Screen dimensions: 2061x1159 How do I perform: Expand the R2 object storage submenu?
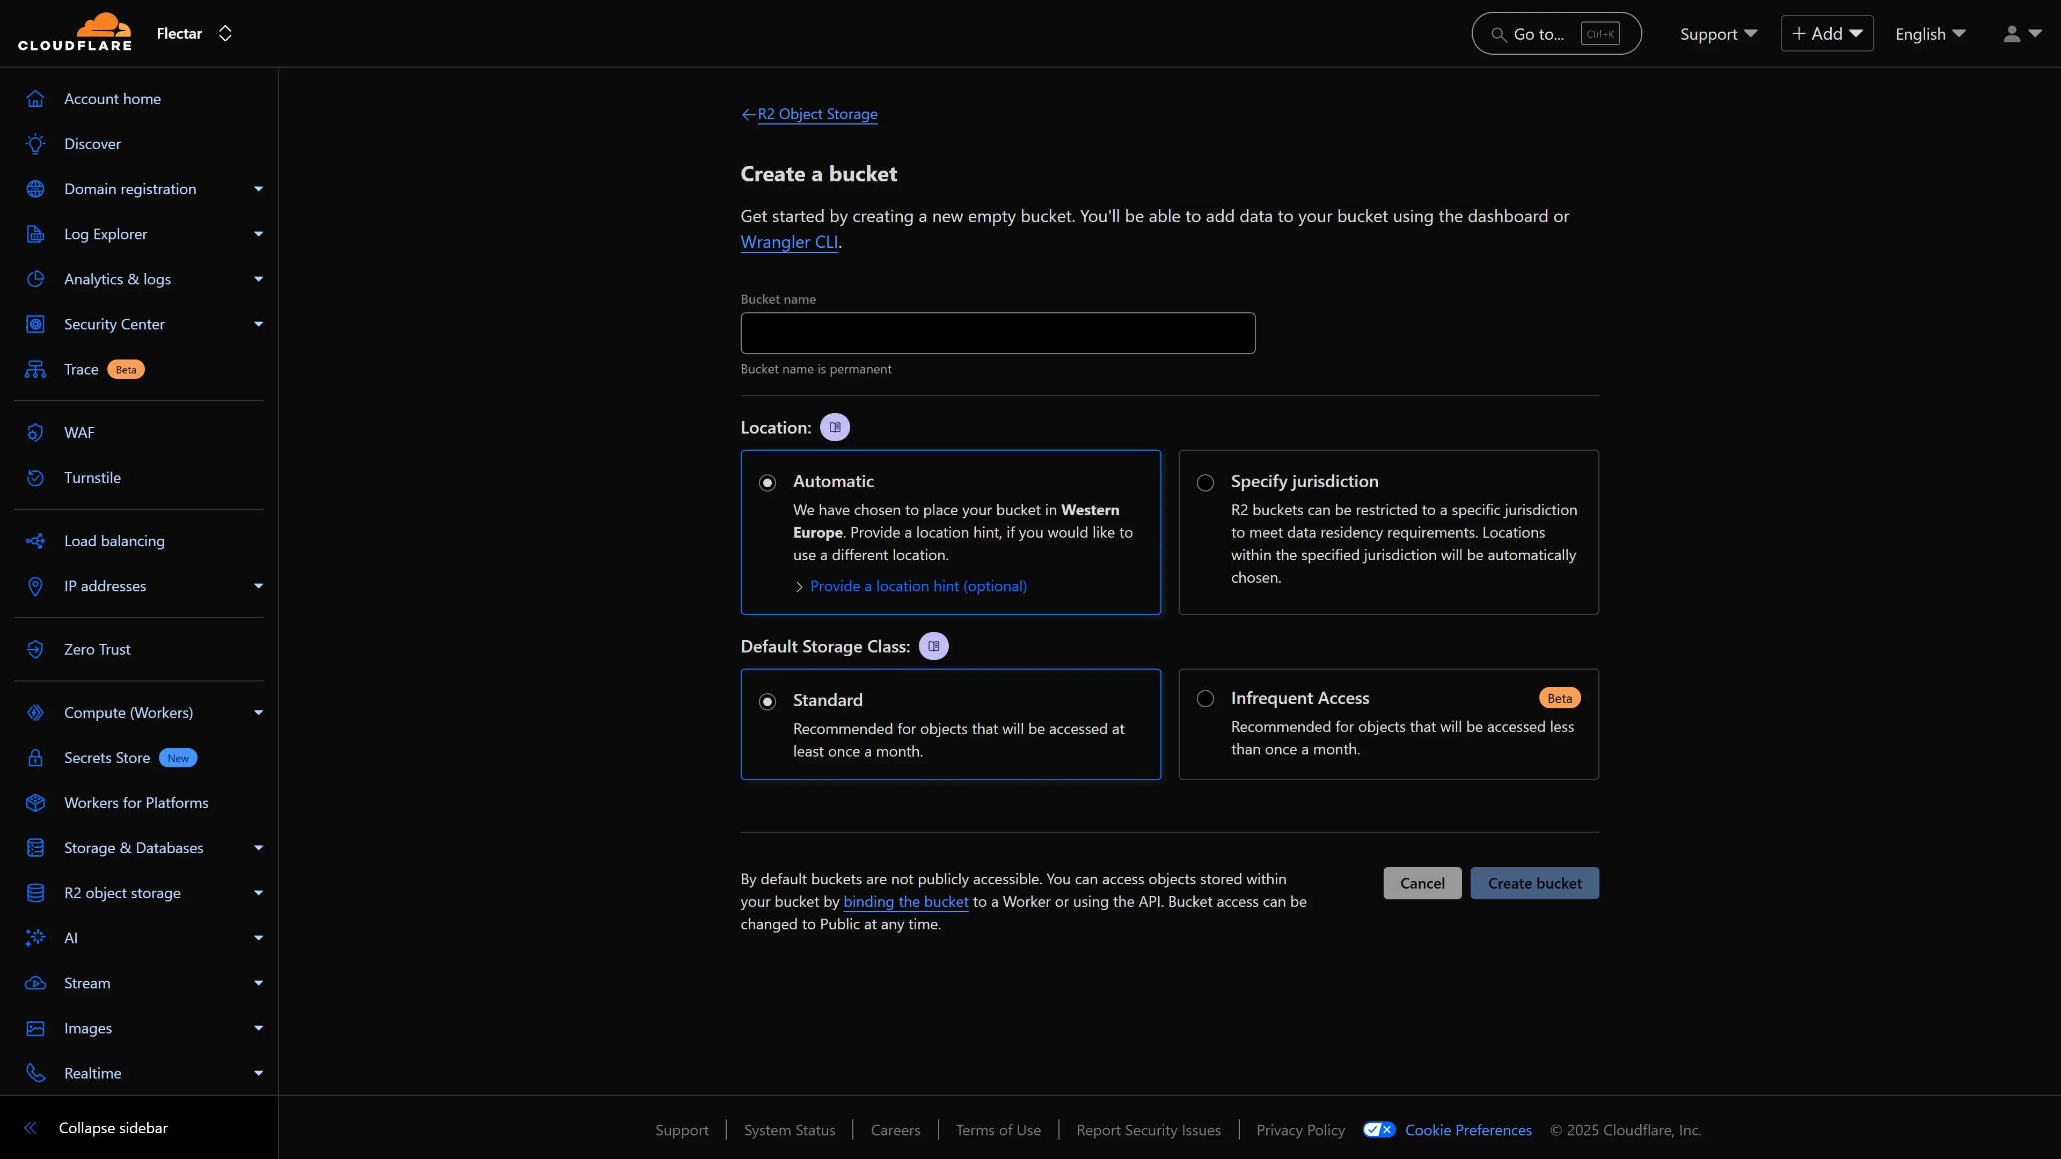click(x=258, y=893)
